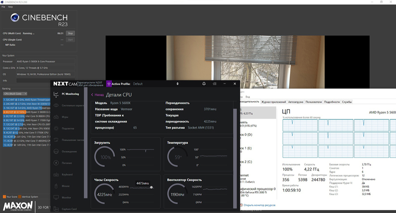Switch to Пользователи tab in Task Manager
The image size is (396, 213).
[x=313, y=102]
